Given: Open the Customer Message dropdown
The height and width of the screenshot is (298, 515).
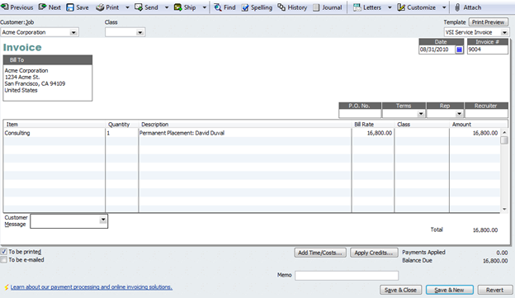Looking at the screenshot, I should pyautogui.click(x=103, y=220).
